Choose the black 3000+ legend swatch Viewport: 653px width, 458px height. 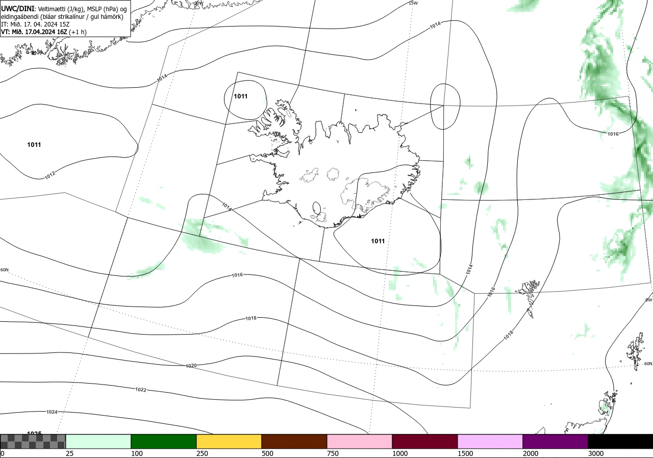coord(620,441)
